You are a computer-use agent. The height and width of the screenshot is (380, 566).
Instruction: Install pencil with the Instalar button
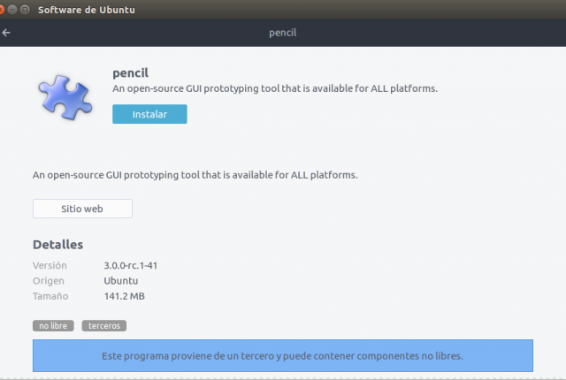149,114
